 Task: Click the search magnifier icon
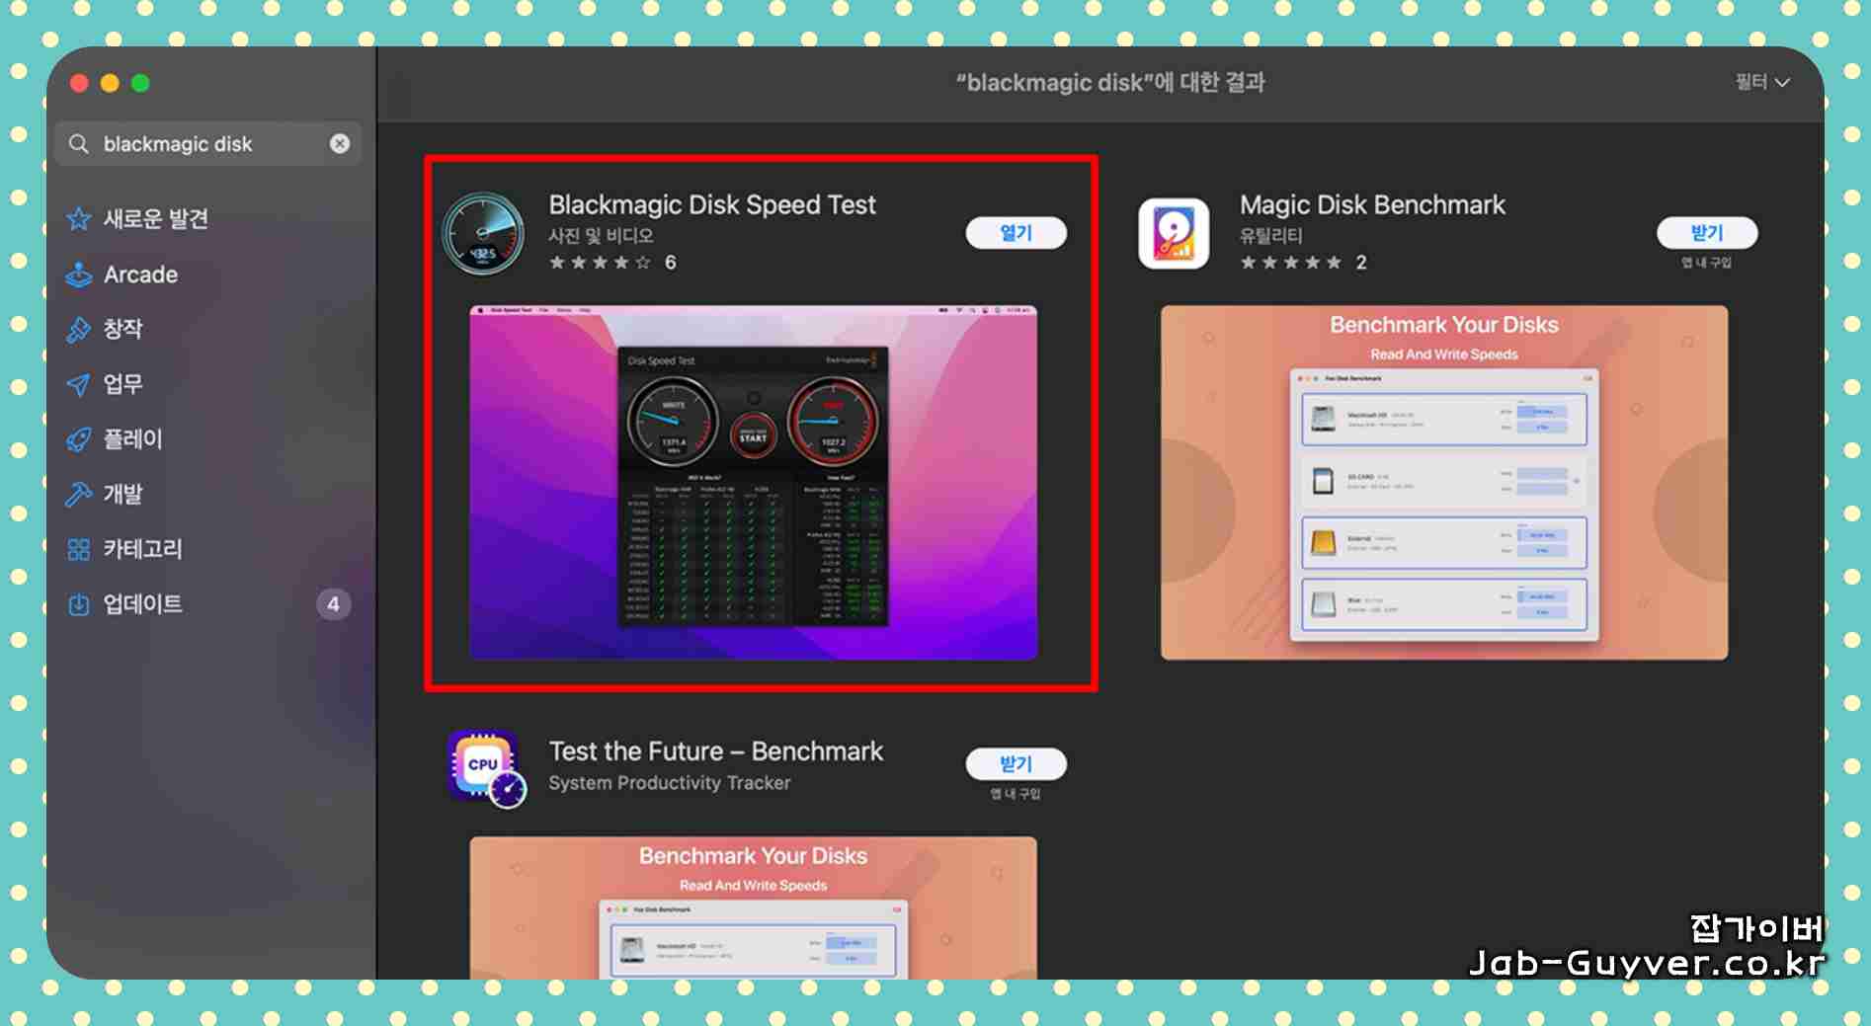(79, 144)
